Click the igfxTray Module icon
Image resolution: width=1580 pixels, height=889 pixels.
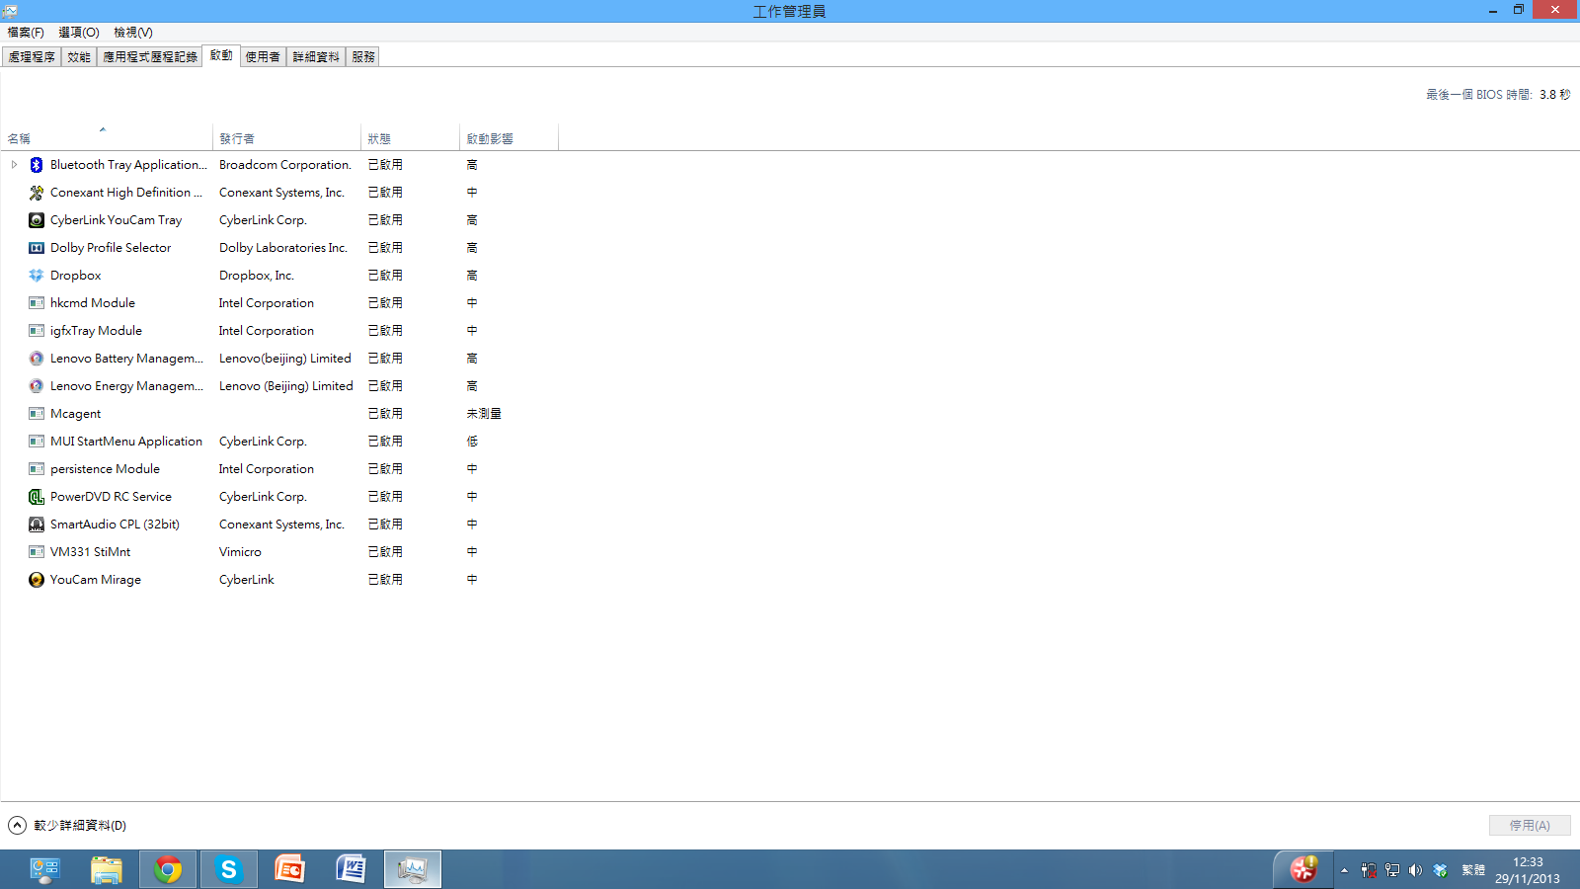click(37, 331)
